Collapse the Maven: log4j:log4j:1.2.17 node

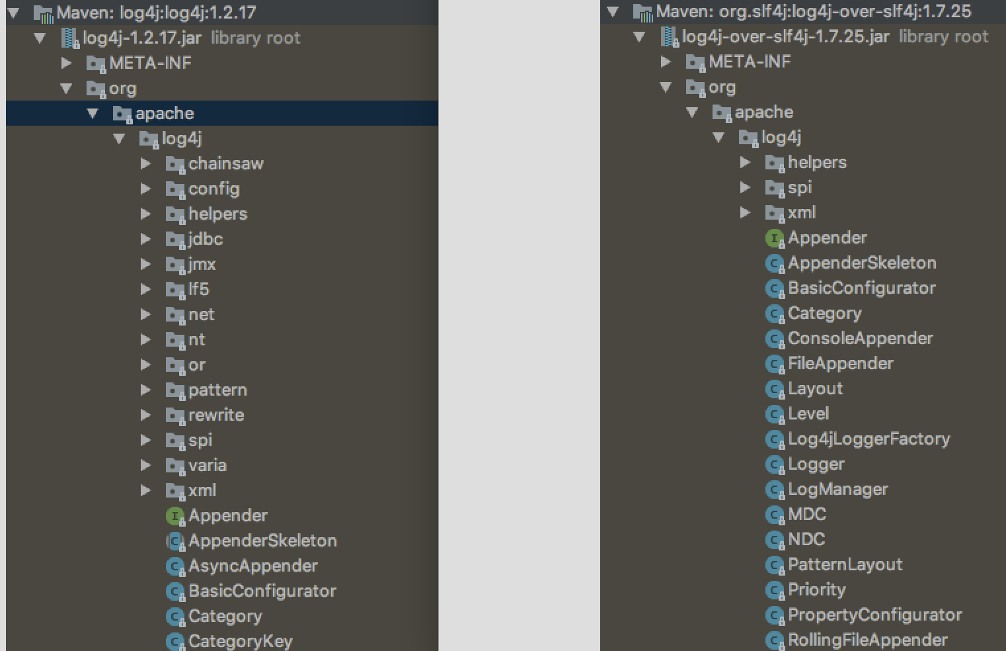(x=14, y=13)
